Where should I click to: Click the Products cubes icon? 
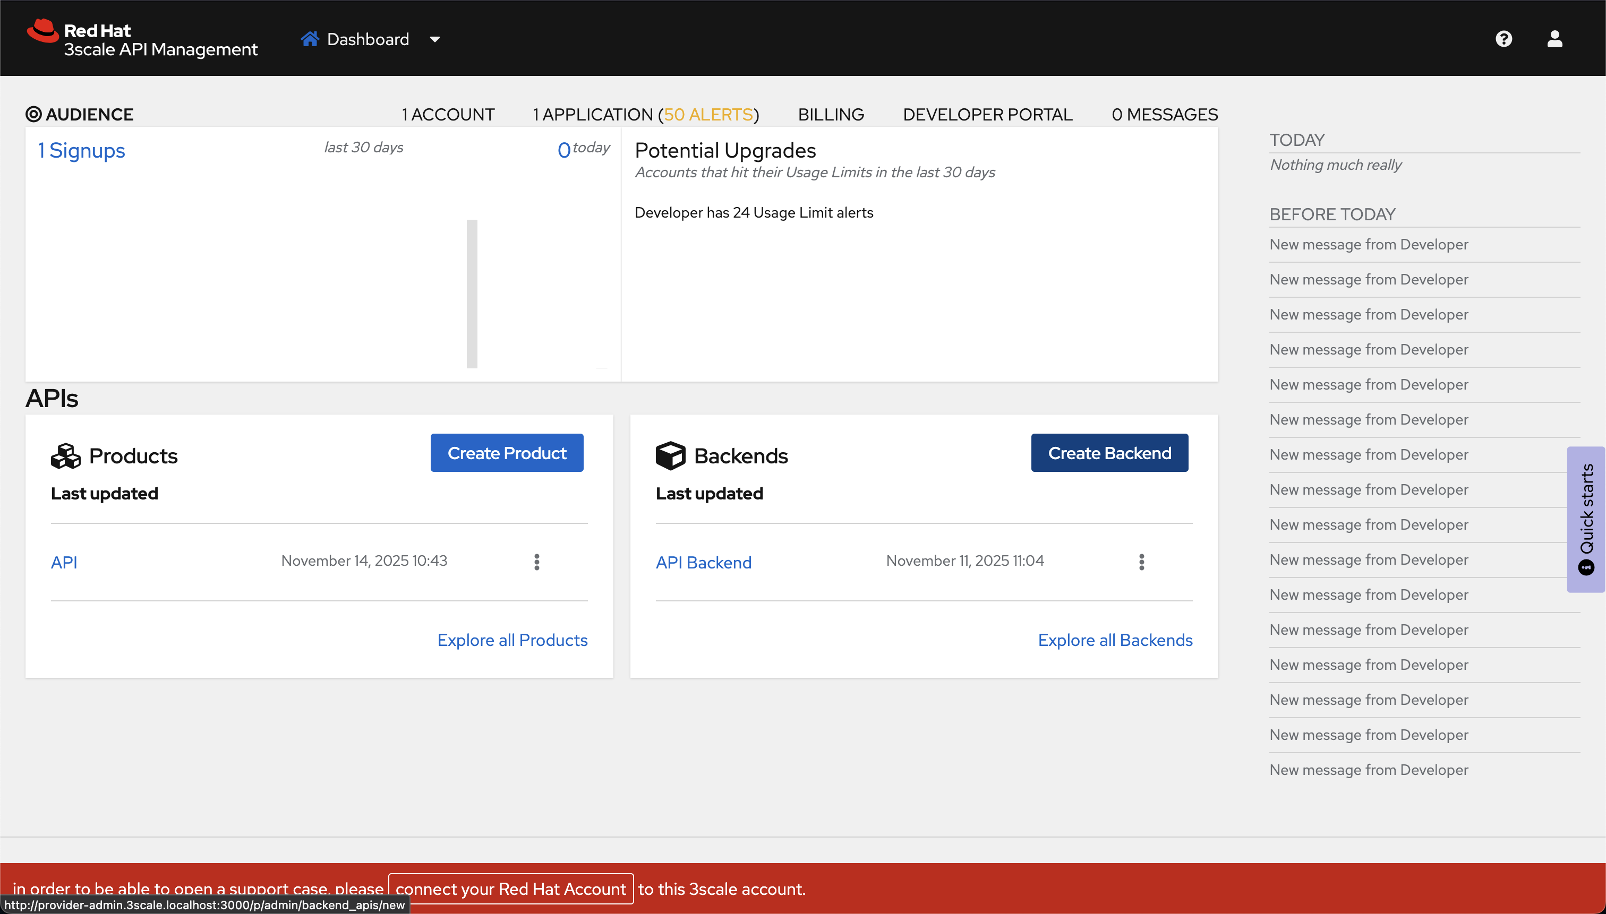point(65,456)
